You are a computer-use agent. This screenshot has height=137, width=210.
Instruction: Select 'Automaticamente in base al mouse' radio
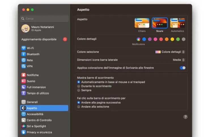tap(79, 82)
